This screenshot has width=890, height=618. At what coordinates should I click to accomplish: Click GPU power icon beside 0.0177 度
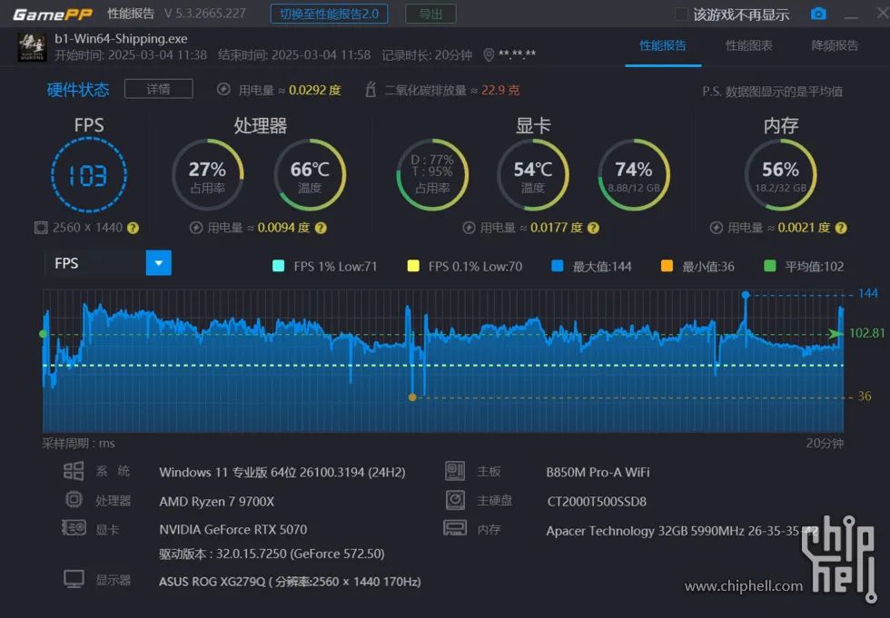tap(469, 228)
